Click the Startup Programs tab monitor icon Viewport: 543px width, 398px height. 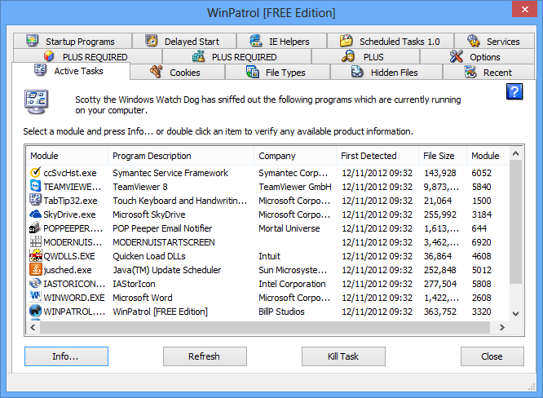click(x=33, y=41)
